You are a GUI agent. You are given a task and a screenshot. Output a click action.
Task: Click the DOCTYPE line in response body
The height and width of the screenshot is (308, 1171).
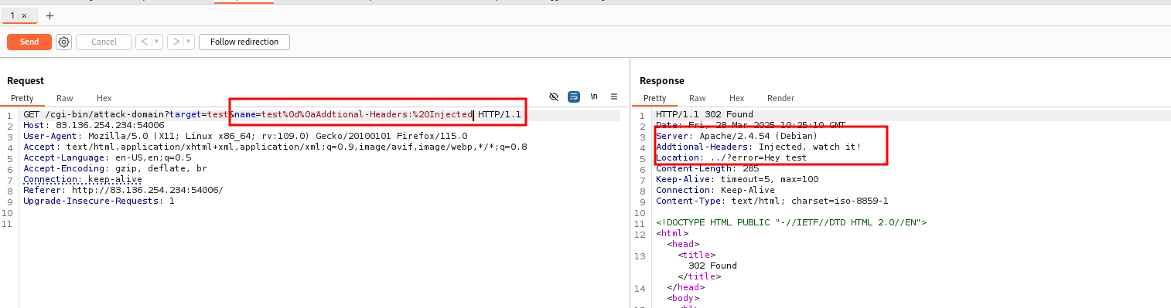[791, 222]
